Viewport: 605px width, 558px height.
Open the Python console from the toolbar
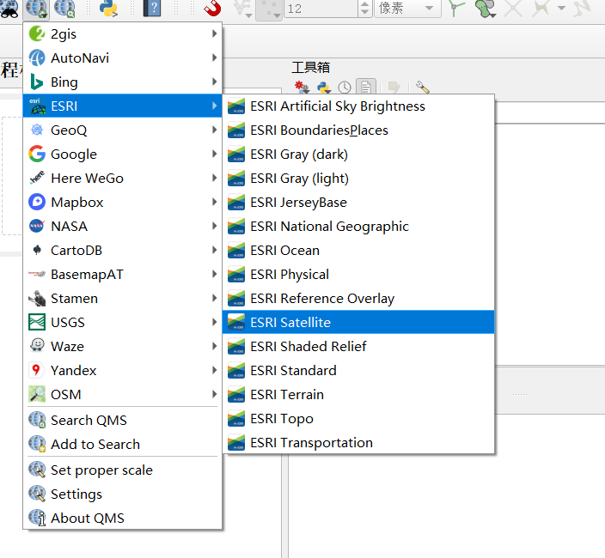click(x=108, y=8)
